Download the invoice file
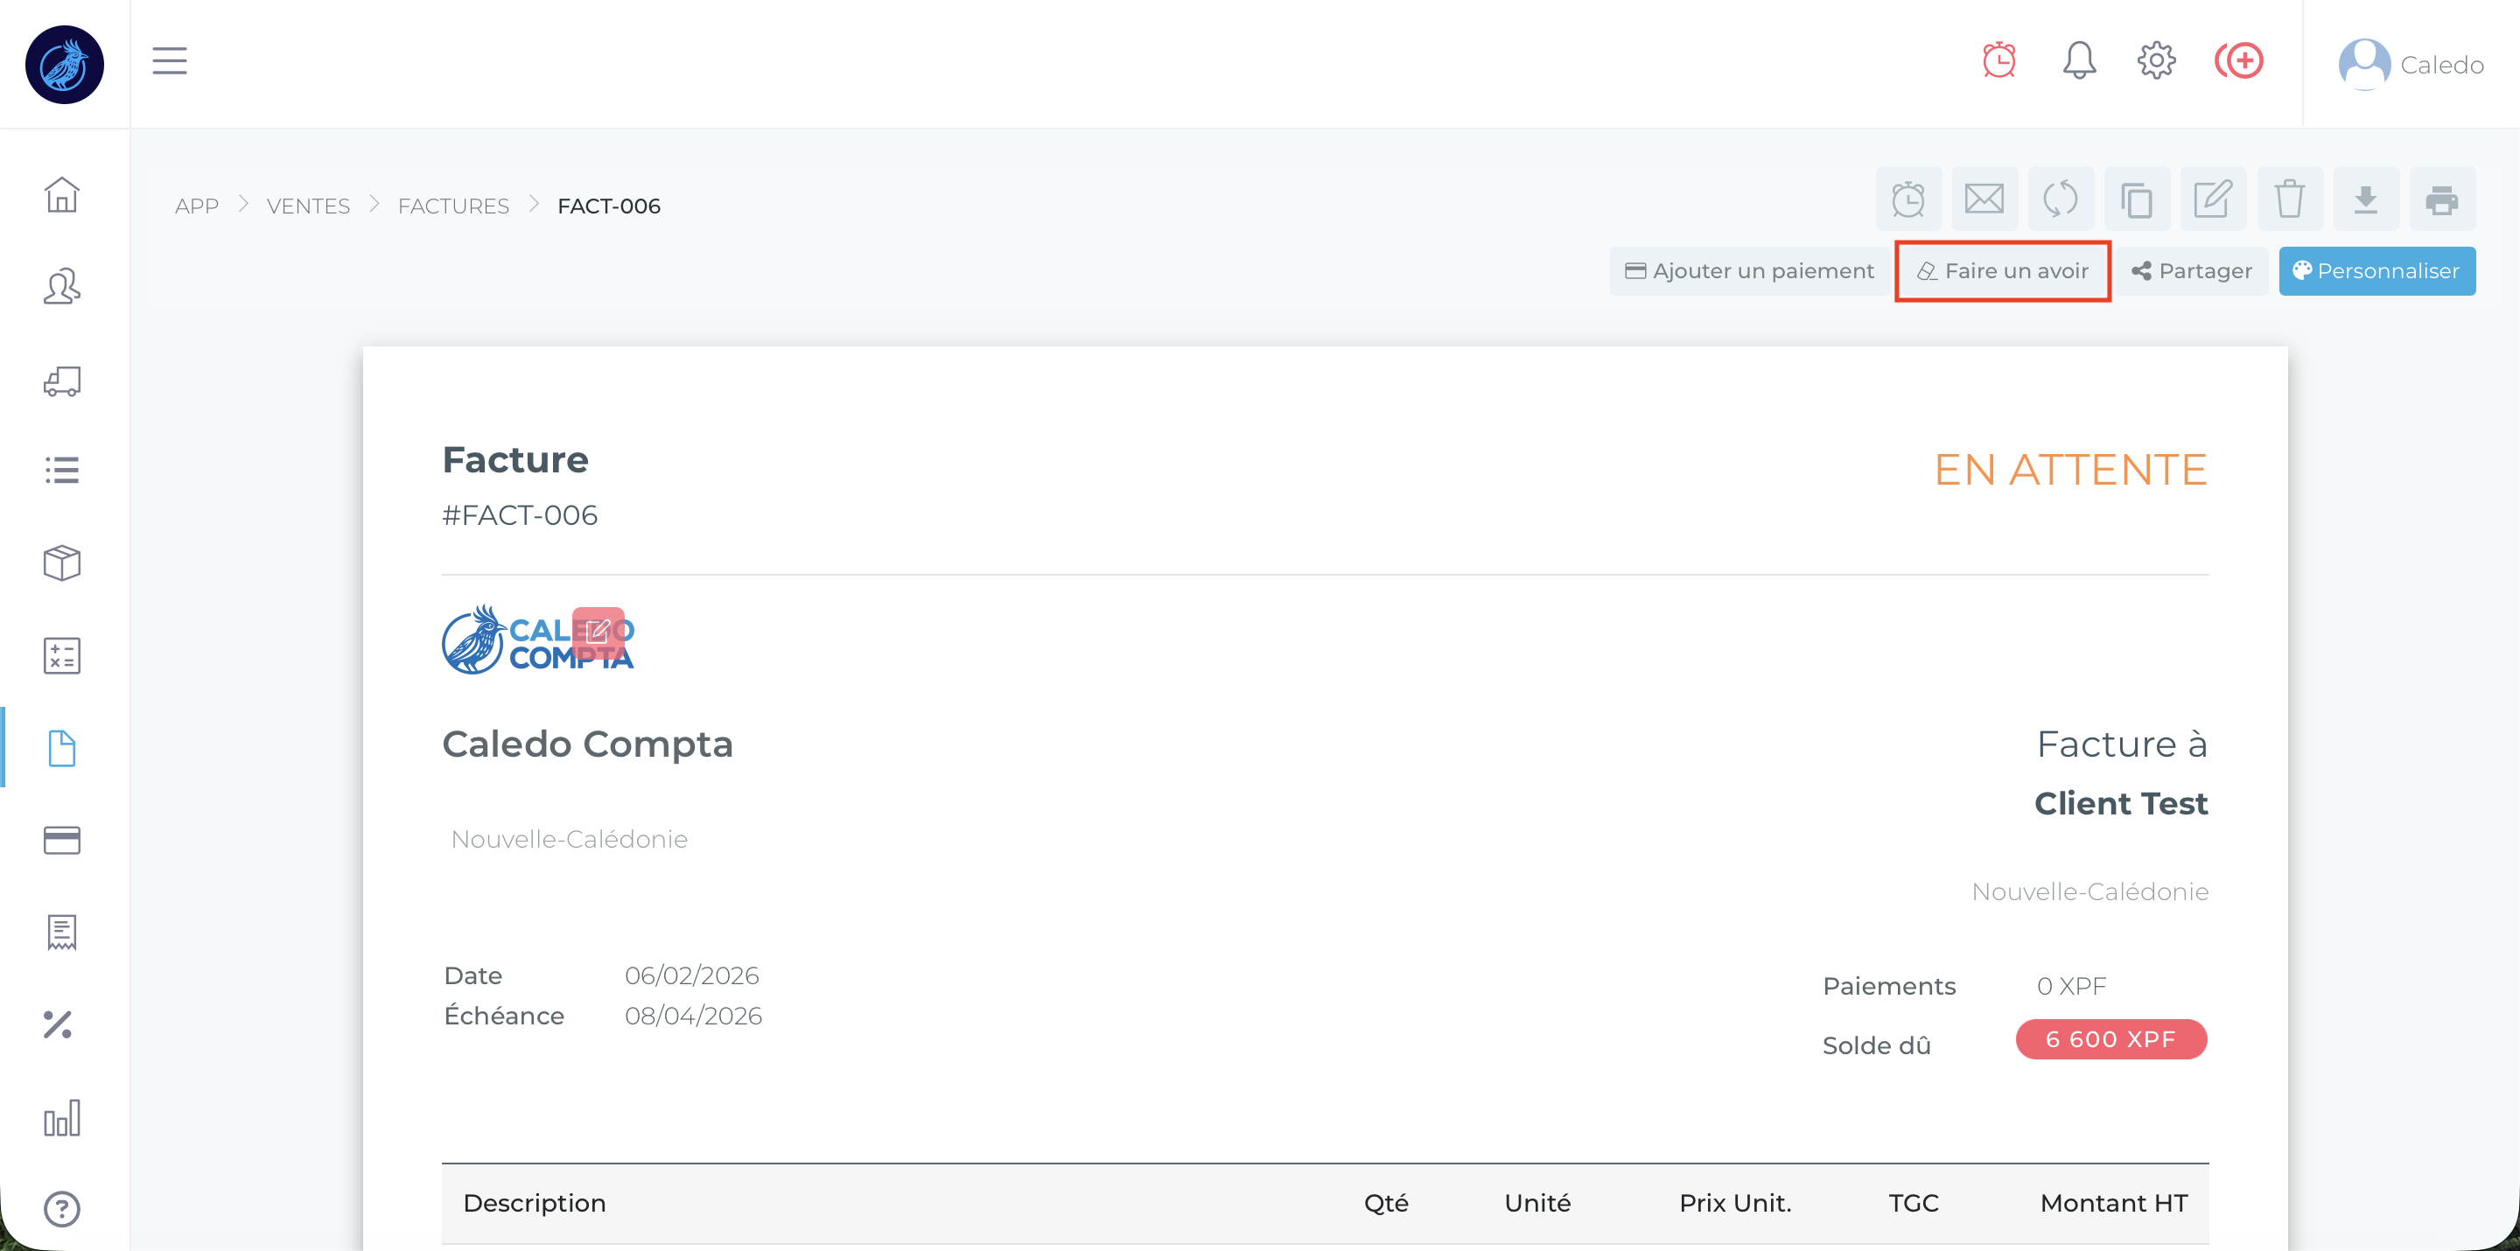 click(2365, 199)
